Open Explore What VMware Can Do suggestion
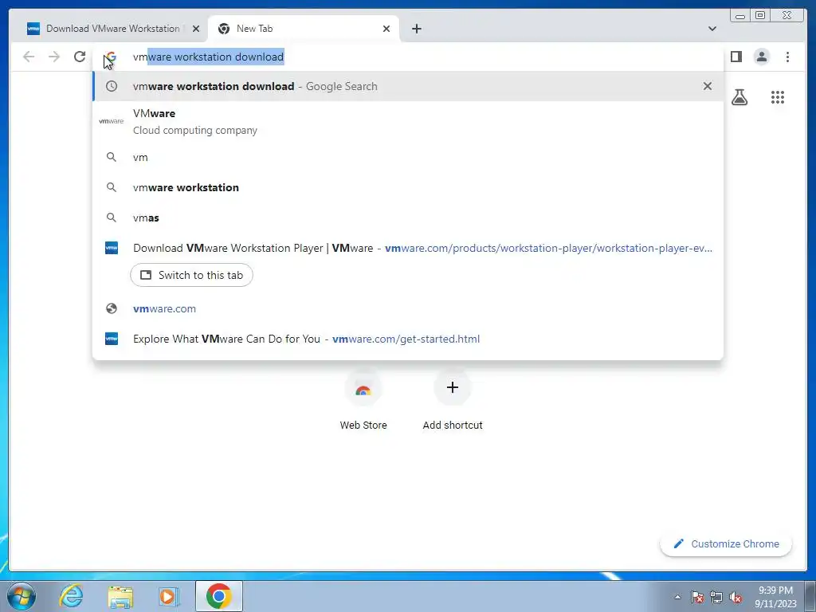This screenshot has width=816, height=612. click(x=408, y=339)
